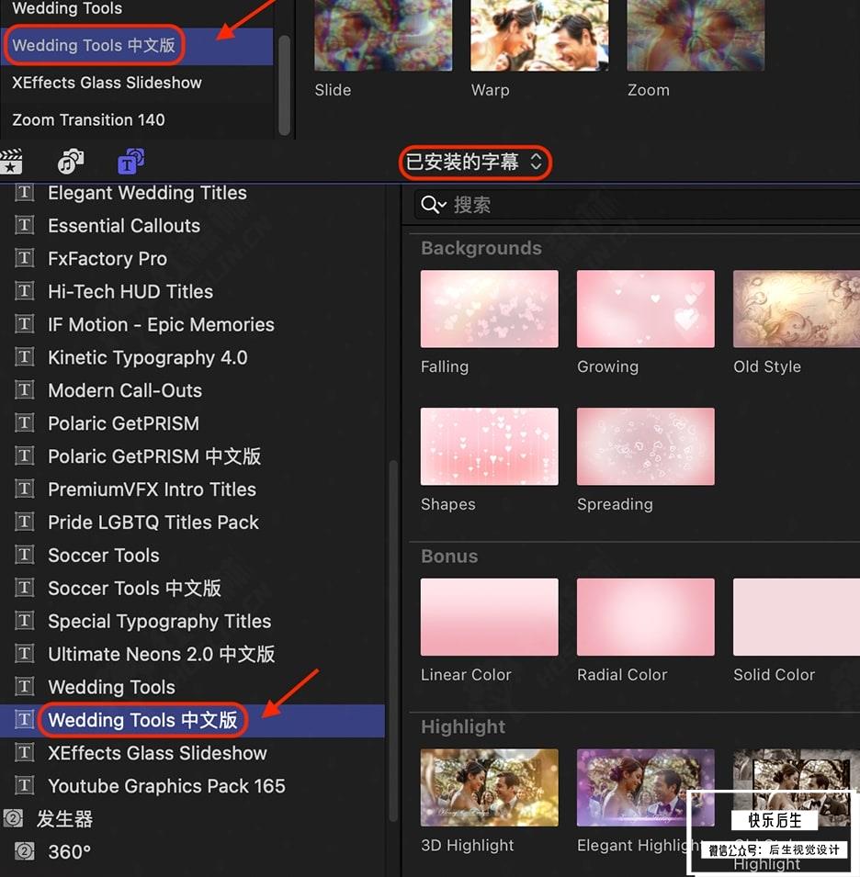The width and height of the screenshot is (860, 877).
Task: Click the Highlight section header
Action: [x=463, y=726]
